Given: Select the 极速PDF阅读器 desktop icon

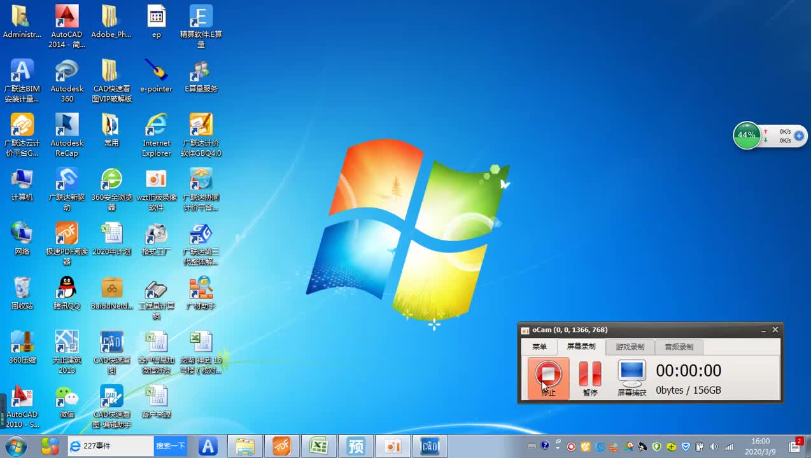Looking at the screenshot, I should click(67, 243).
